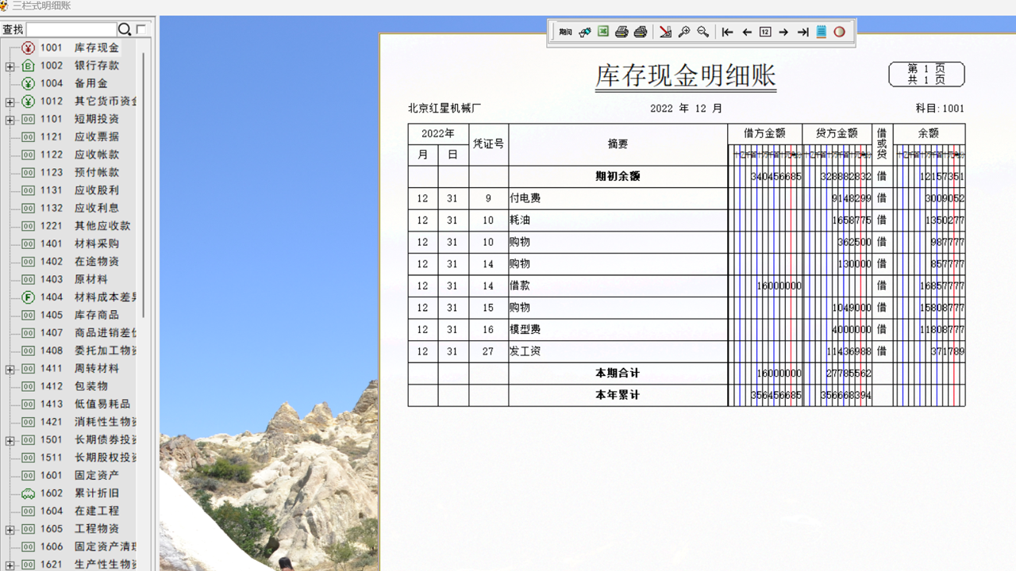The image size is (1016, 571).
Task: Export the ledger to Excel
Action: (602, 32)
